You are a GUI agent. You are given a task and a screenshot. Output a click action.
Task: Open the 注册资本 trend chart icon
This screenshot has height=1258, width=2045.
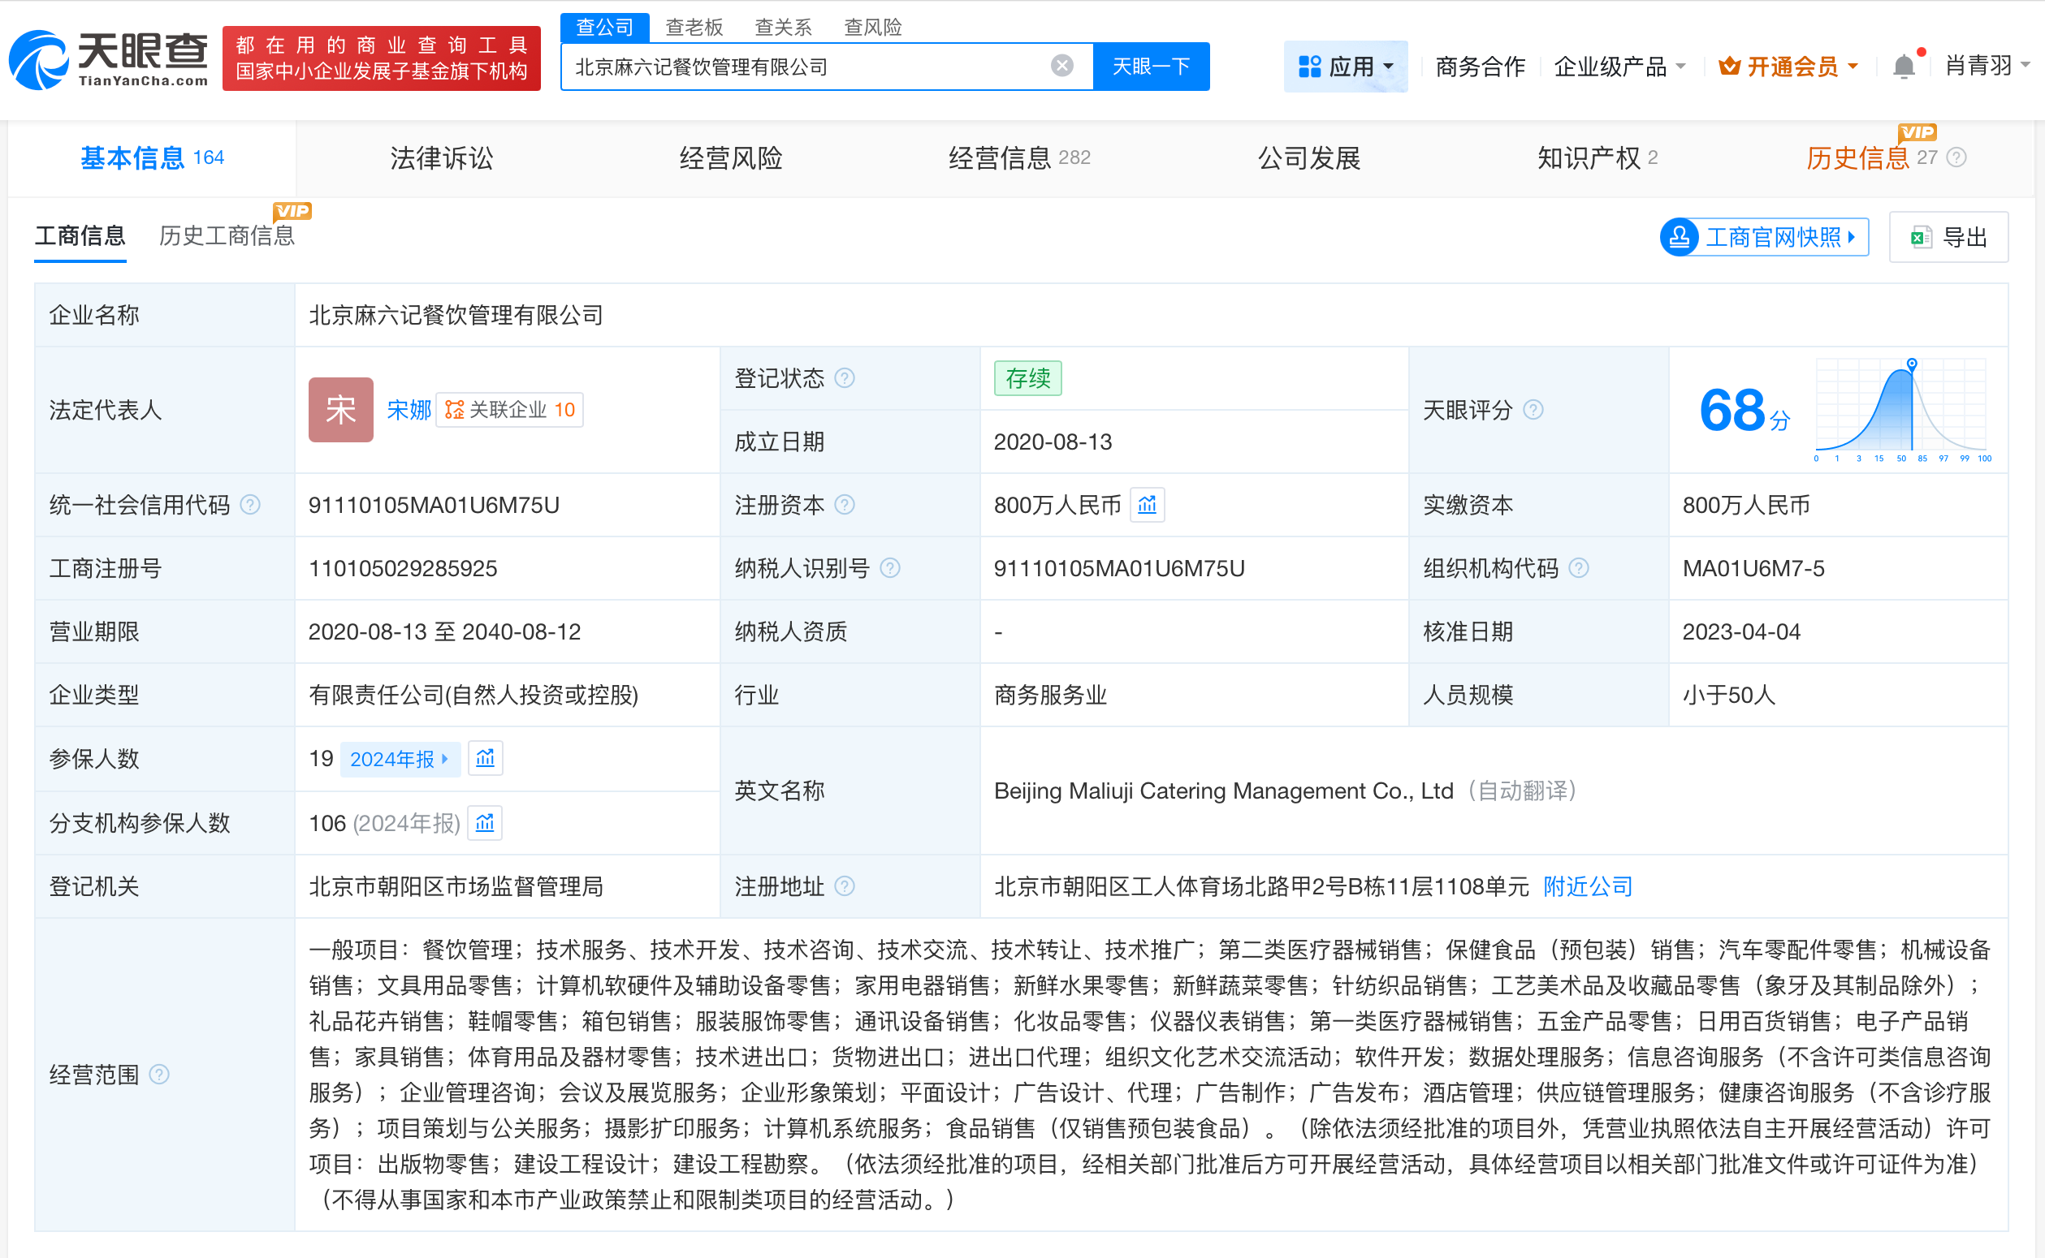pos(1147,504)
